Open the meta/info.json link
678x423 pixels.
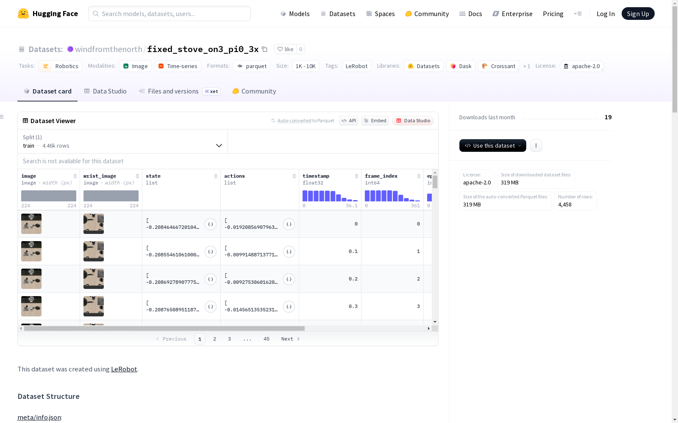click(39, 418)
